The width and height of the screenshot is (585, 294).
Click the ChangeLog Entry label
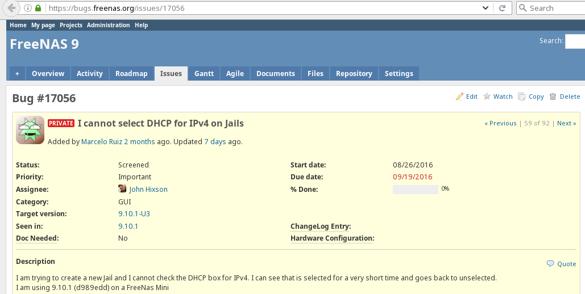(321, 226)
